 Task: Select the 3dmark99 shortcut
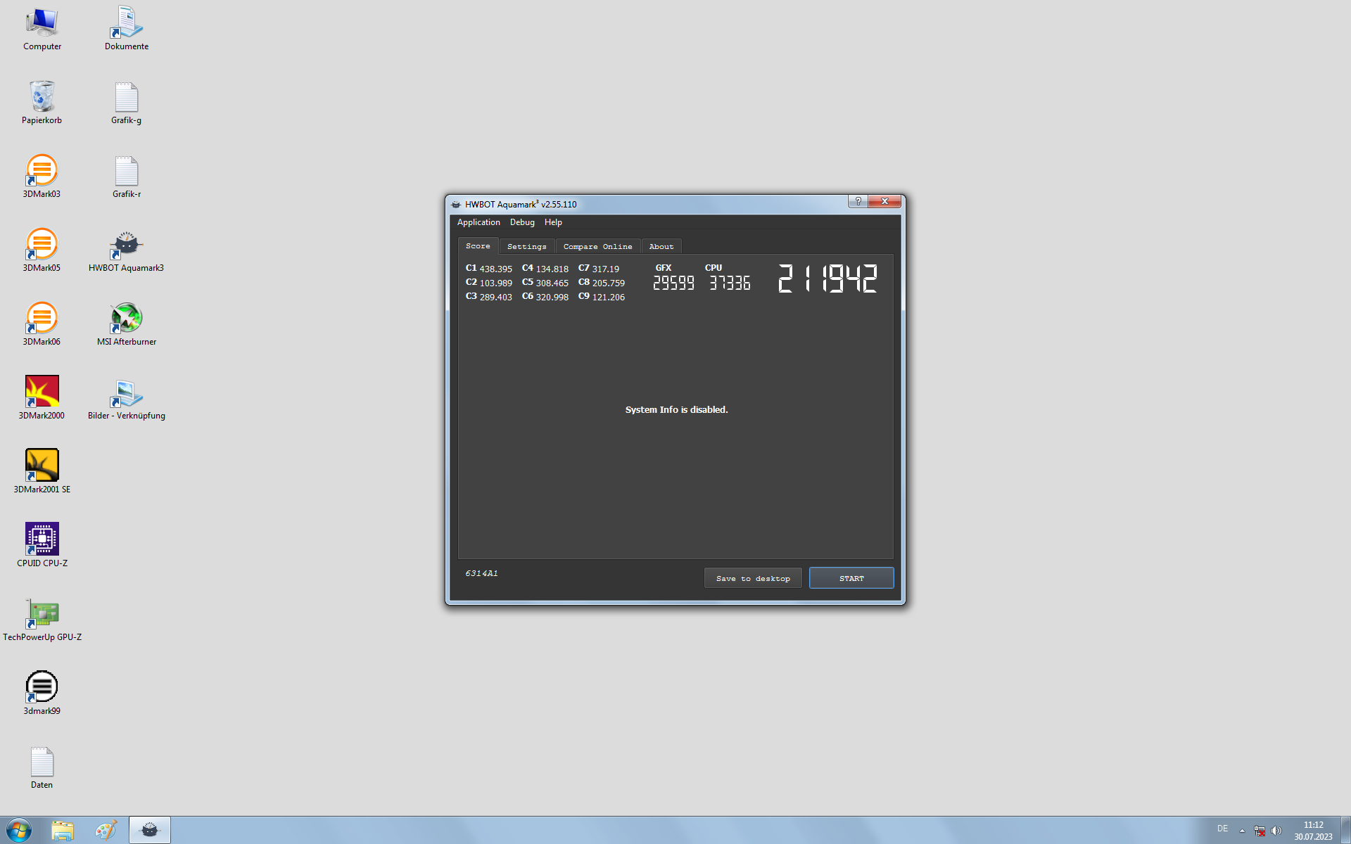pyautogui.click(x=42, y=694)
